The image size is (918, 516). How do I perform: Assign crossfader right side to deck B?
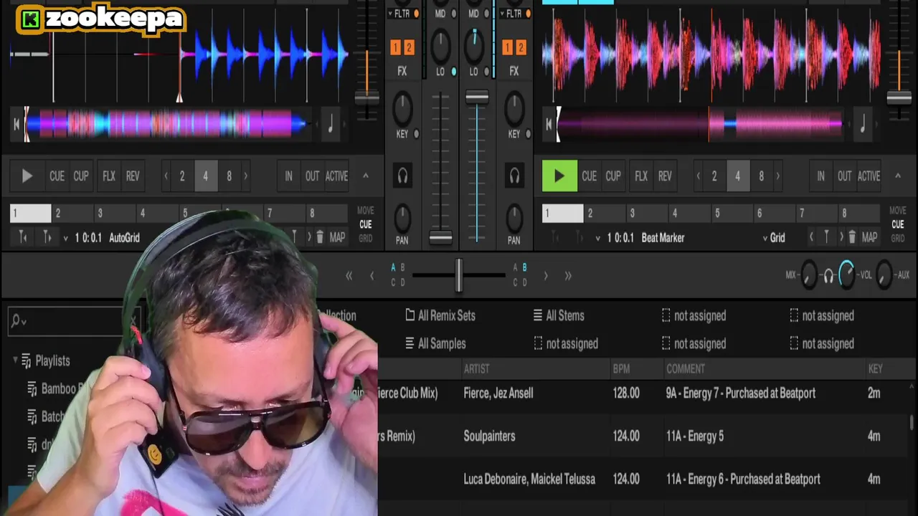[524, 267]
